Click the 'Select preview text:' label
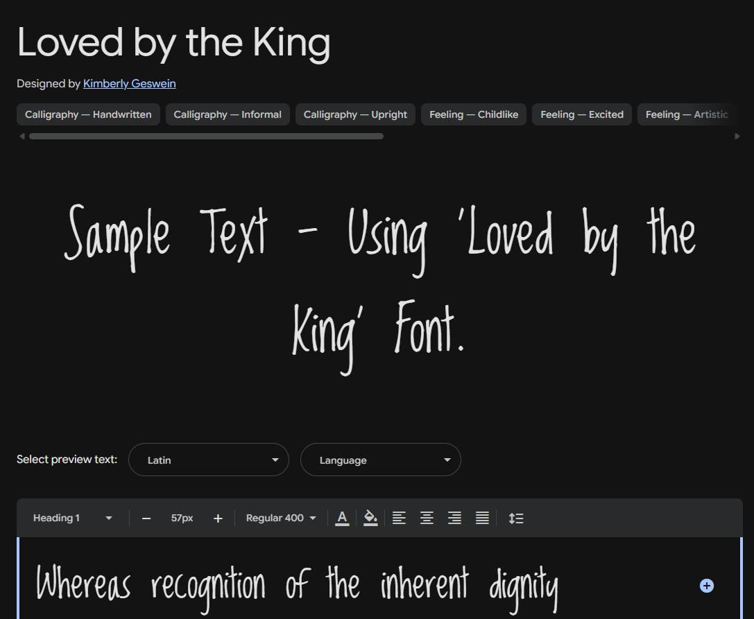 [67, 460]
